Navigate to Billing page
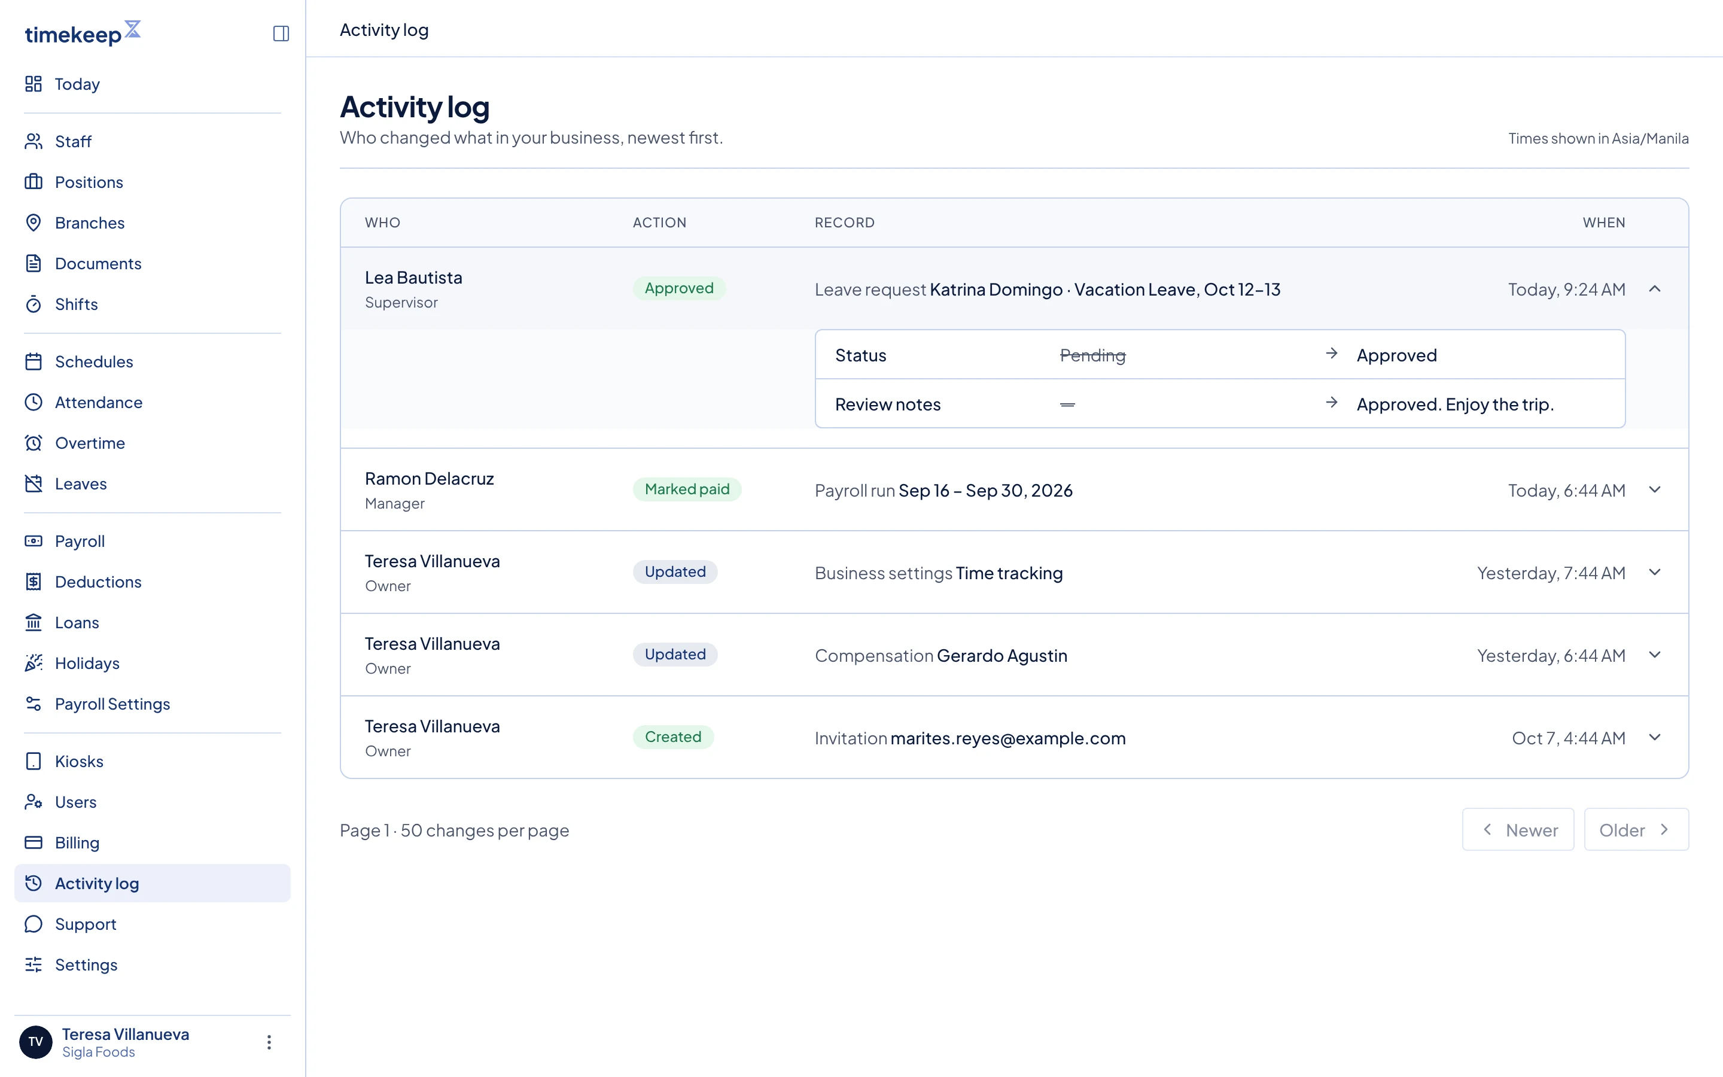Viewport: 1723px width, 1077px height. (x=153, y=842)
